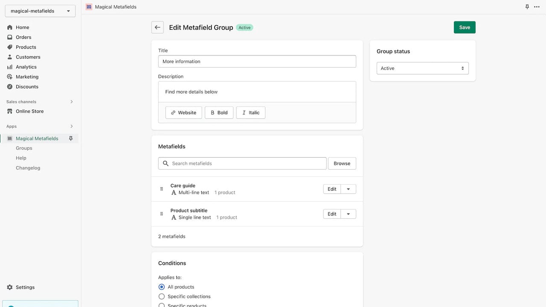
Task: Choose the Specific products radio option
Action: 162,305
